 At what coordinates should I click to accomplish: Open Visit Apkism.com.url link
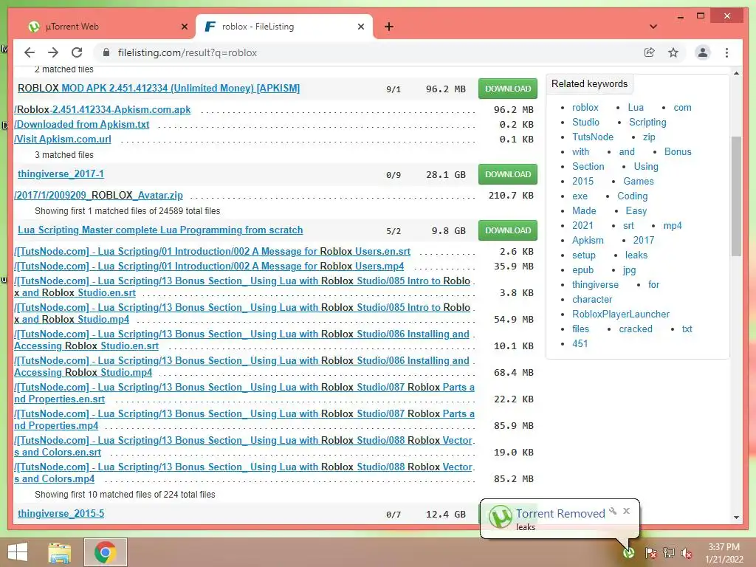(63, 140)
